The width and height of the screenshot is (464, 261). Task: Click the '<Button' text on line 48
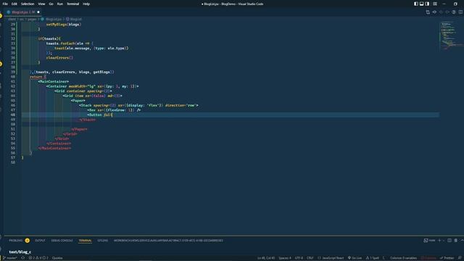click(95, 115)
